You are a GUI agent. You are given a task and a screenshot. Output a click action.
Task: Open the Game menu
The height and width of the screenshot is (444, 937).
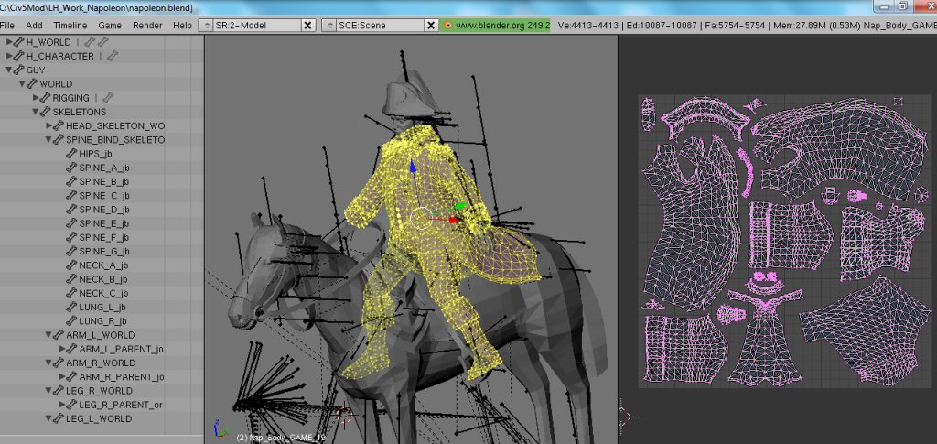click(110, 25)
